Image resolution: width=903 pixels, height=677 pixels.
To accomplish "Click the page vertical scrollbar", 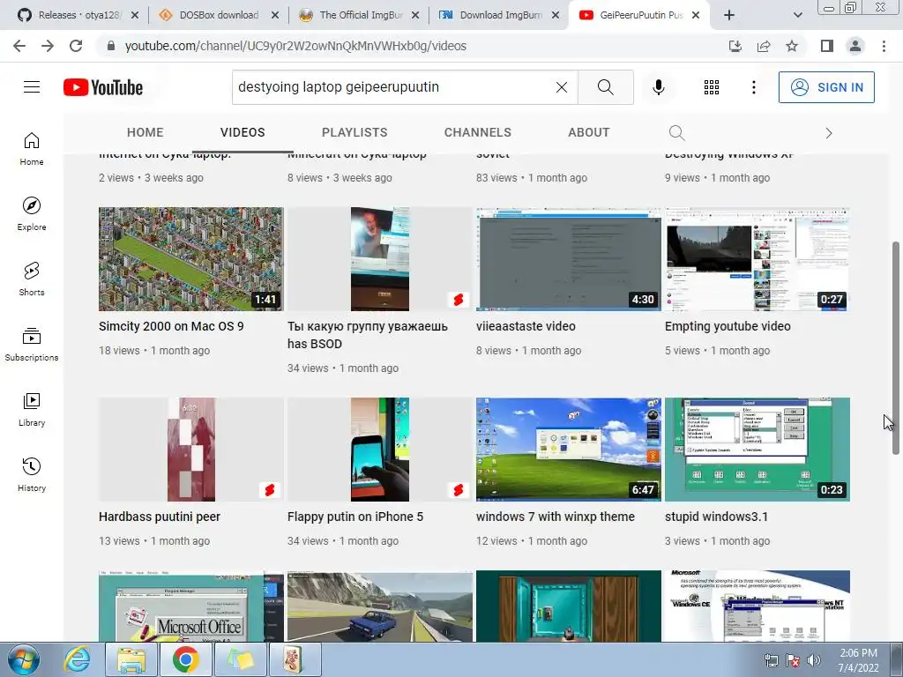I will coord(896,347).
